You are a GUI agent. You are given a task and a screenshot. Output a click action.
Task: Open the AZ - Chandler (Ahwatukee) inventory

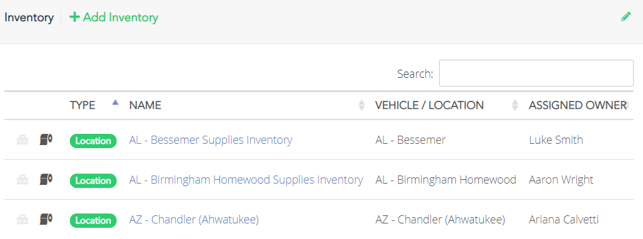(194, 220)
